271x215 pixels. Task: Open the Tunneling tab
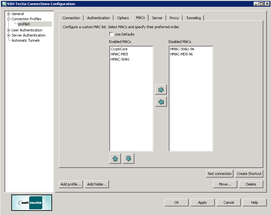pos(193,18)
